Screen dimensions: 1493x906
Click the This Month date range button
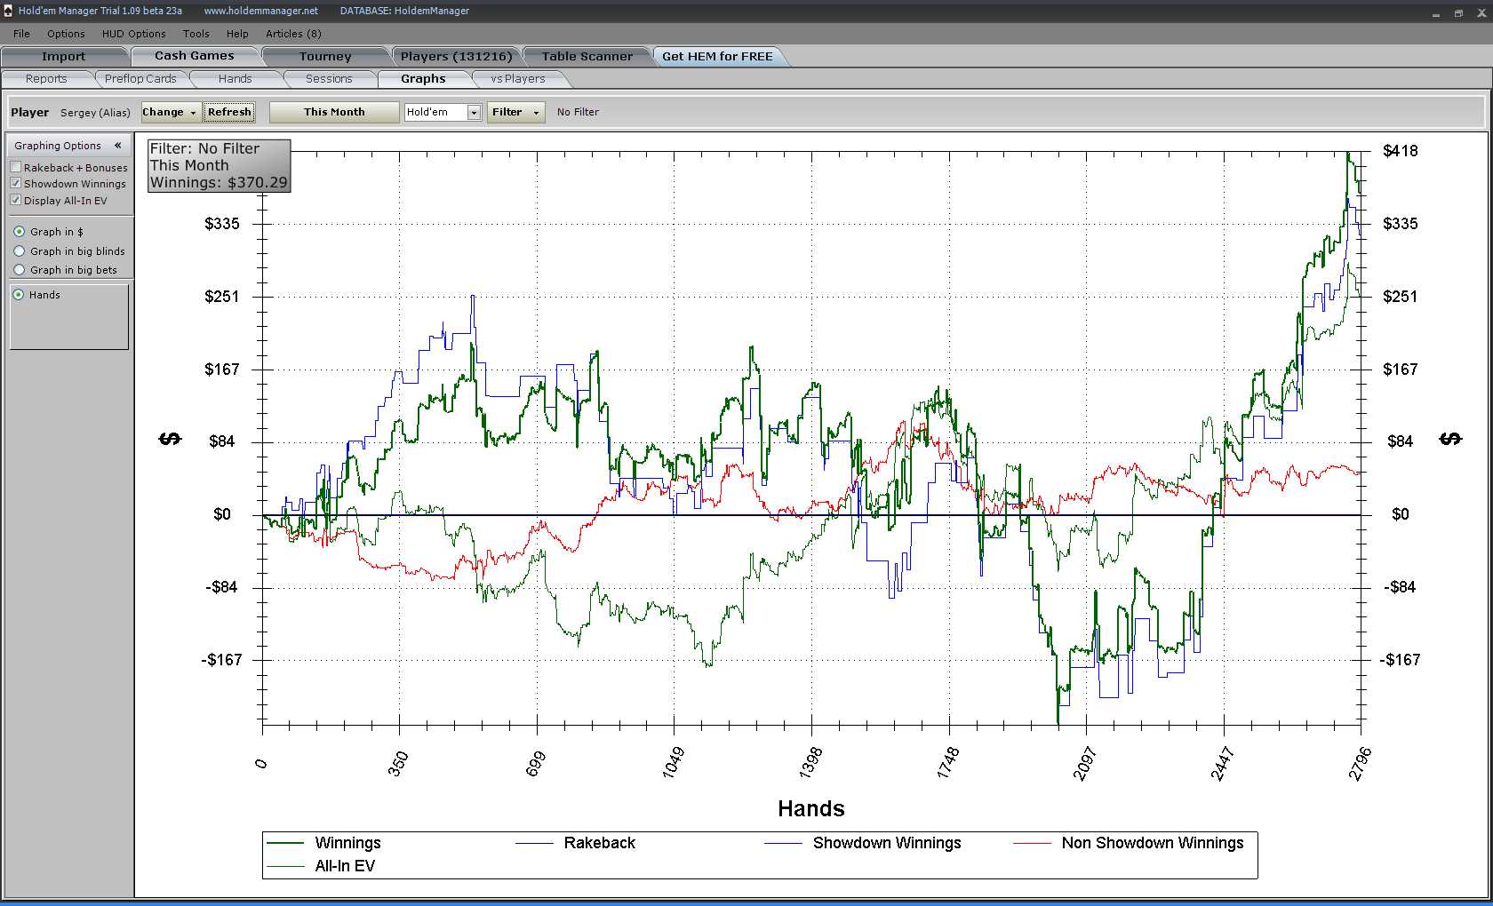[x=334, y=113]
